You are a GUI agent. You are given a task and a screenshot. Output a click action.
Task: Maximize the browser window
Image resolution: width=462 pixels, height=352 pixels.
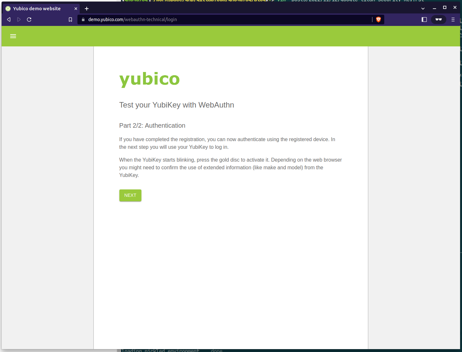coord(445,7)
